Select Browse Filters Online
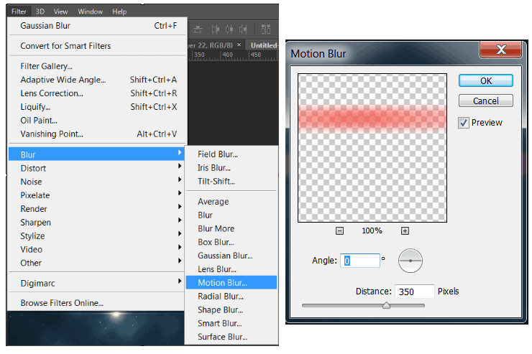 pos(98,303)
